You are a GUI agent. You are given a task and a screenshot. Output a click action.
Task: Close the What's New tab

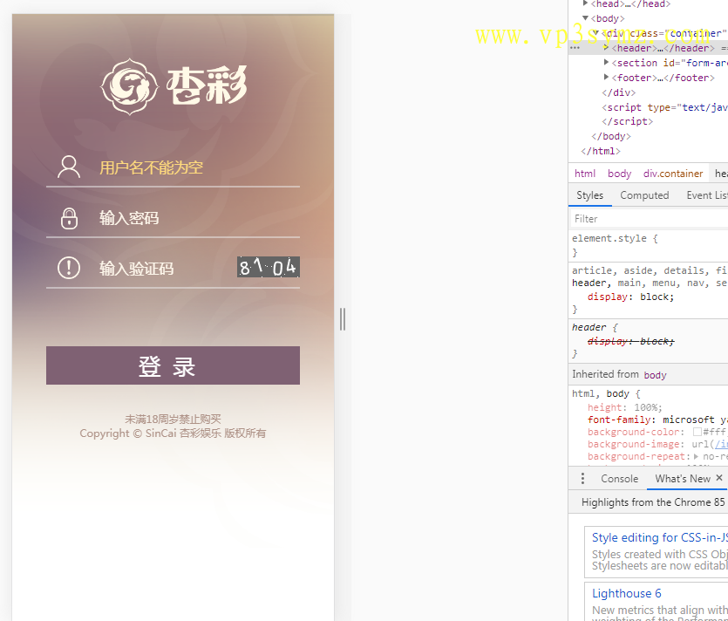pyautogui.click(x=719, y=478)
